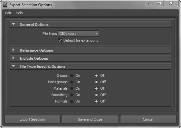
Task: Set Groups to On
Action: point(72,75)
